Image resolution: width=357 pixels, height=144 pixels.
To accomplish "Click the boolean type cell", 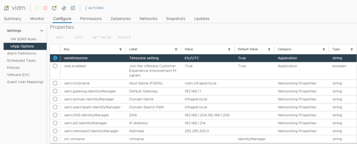I will (339, 66).
